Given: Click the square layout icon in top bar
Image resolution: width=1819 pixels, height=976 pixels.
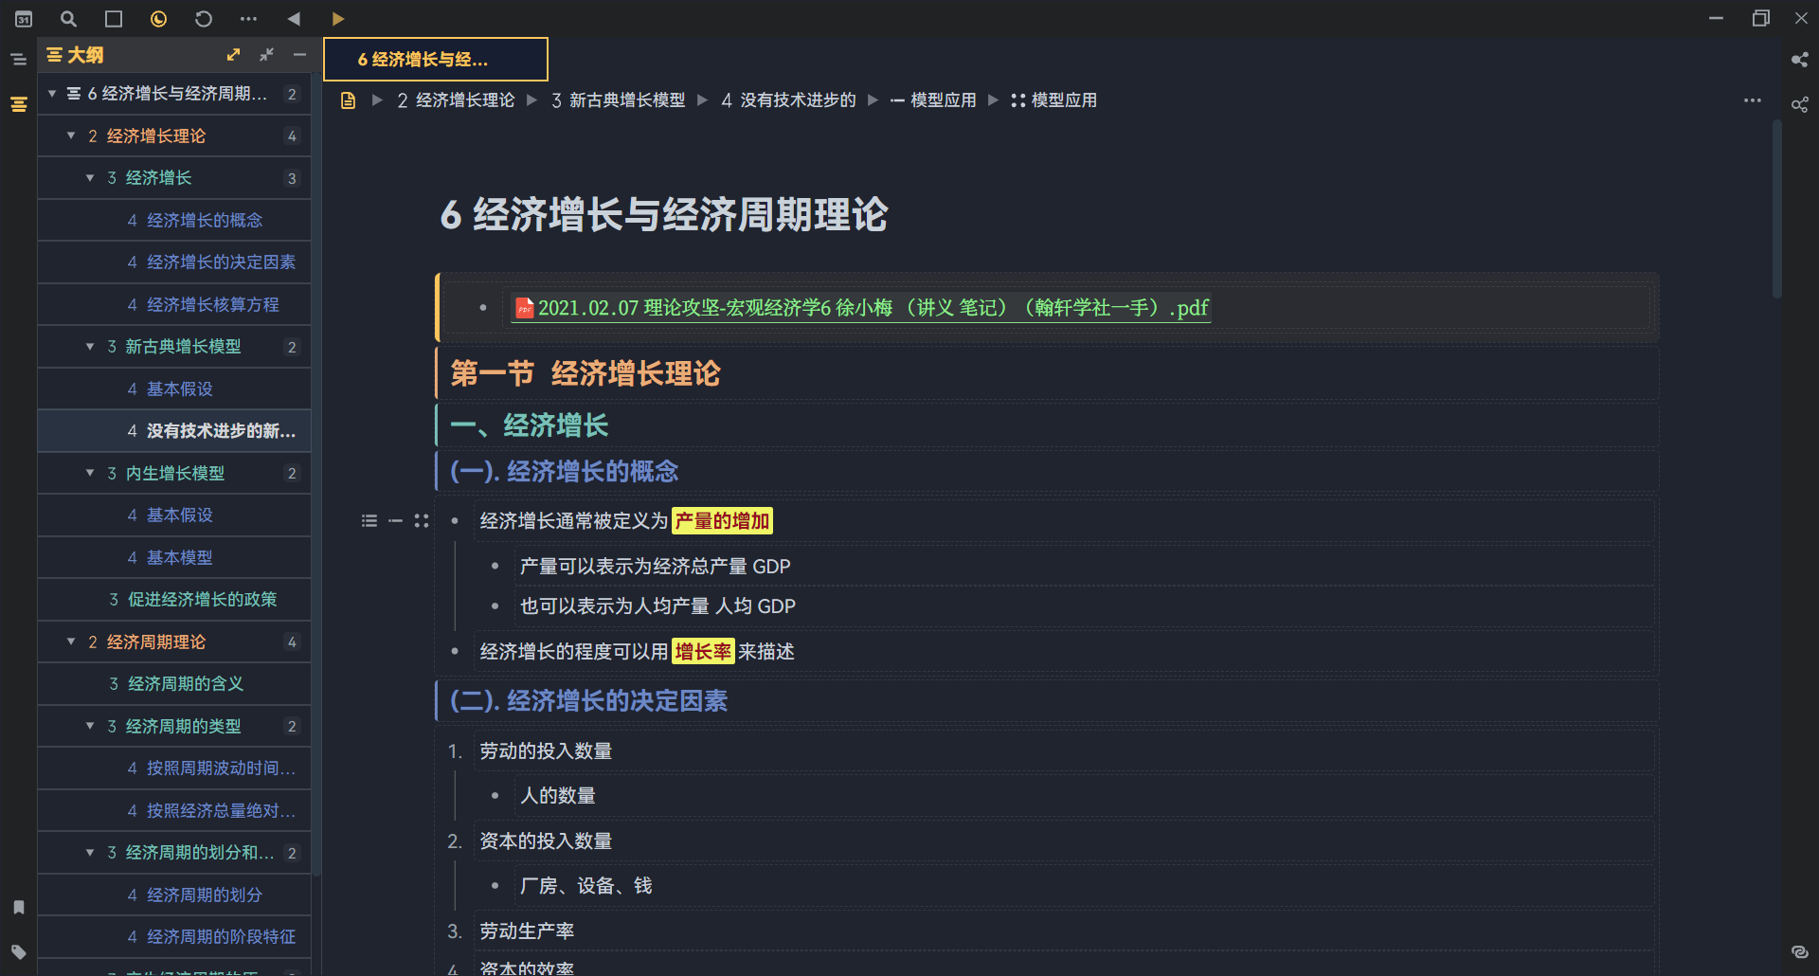Looking at the screenshot, I should point(114,19).
